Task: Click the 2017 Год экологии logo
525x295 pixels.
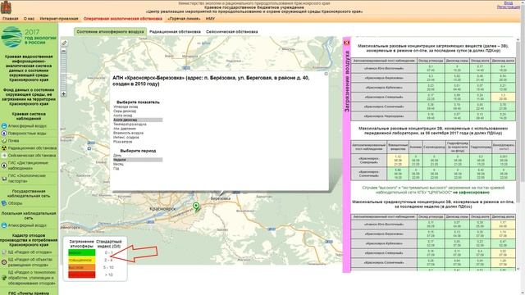Action: [29, 37]
